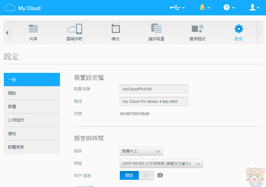Select the 網路 network settings tab
Image resolution: width=266 pixels, height=187 pixels.
click(x=32, y=93)
